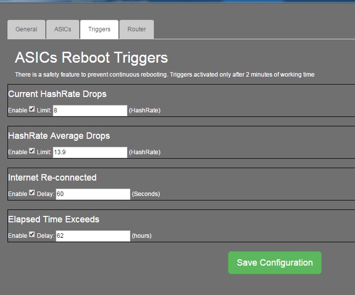Select the Internet Re-connected delay seconds field
The height and width of the screenshot is (295, 355).
tap(93, 194)
